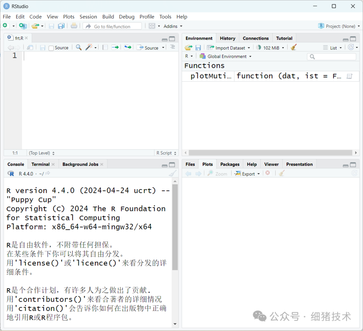Switch to the History tab
Image resolution: width=363 pixels, height=331 pixels.
click(227, 38)
